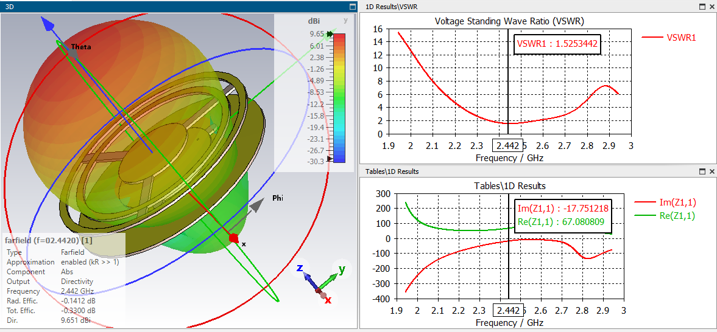Image resolution: width=717 pixels, height=332 pixels.
Task: Select the VSWR1 legend entry
Action: [x=668, y=38]
